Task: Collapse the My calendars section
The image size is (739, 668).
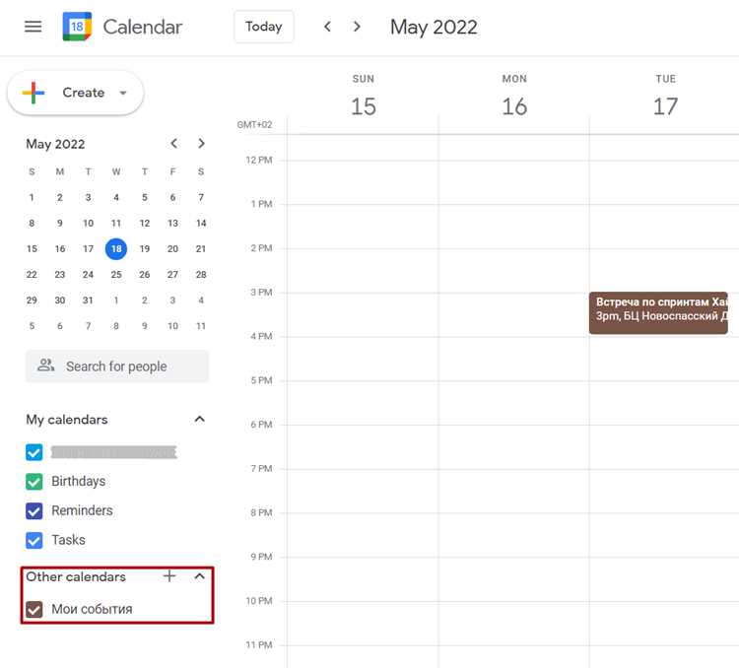Action: tap(199, 419)
